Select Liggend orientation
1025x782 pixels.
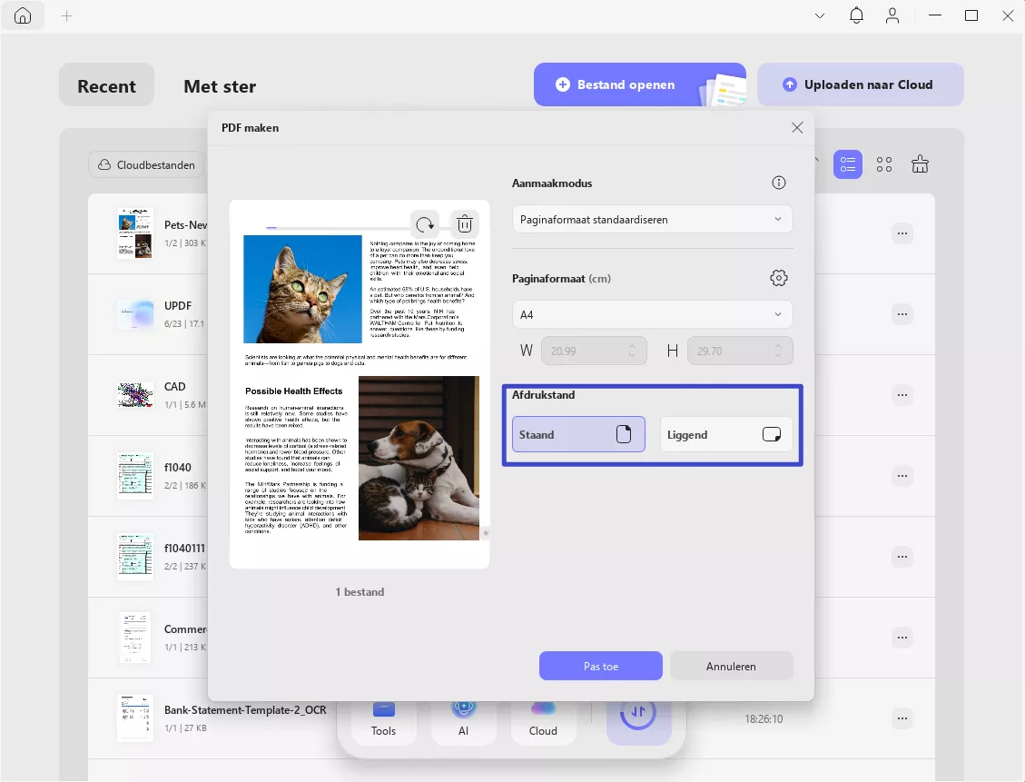pos(726,434)
